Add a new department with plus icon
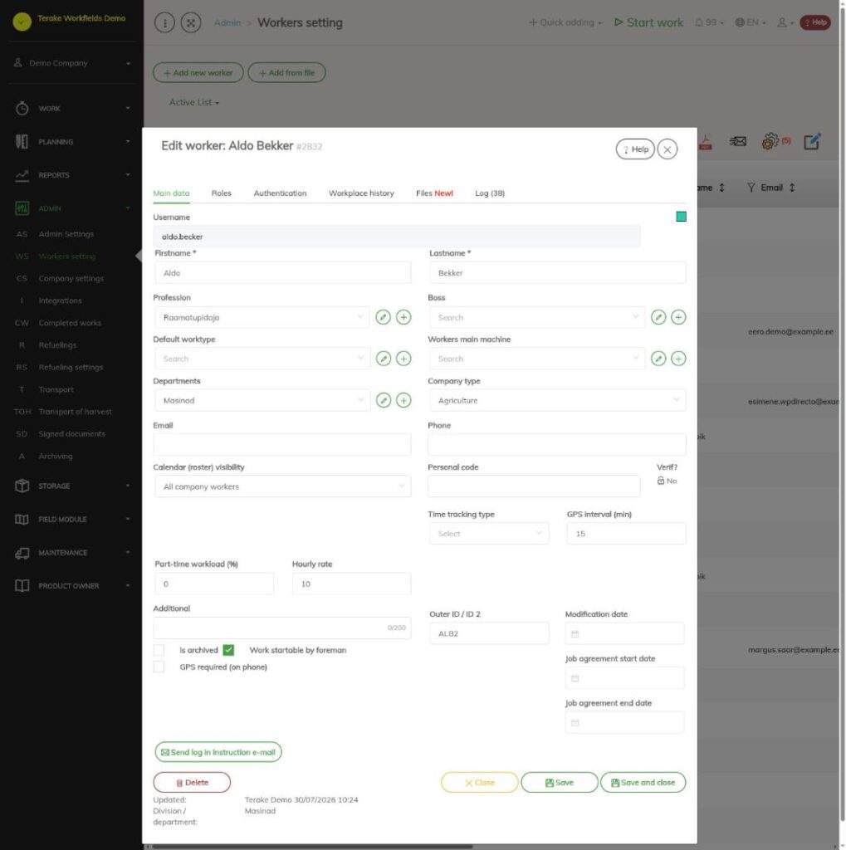 [x=403, y=401]
